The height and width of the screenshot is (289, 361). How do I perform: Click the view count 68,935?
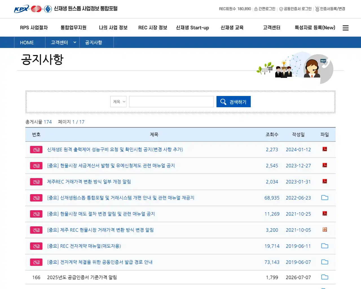tap(272, 198)
